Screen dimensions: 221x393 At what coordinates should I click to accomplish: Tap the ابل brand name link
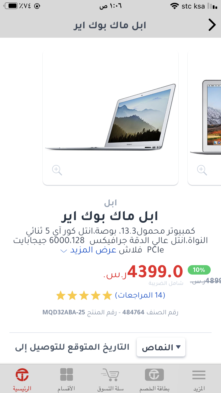[x=111, y=203]
